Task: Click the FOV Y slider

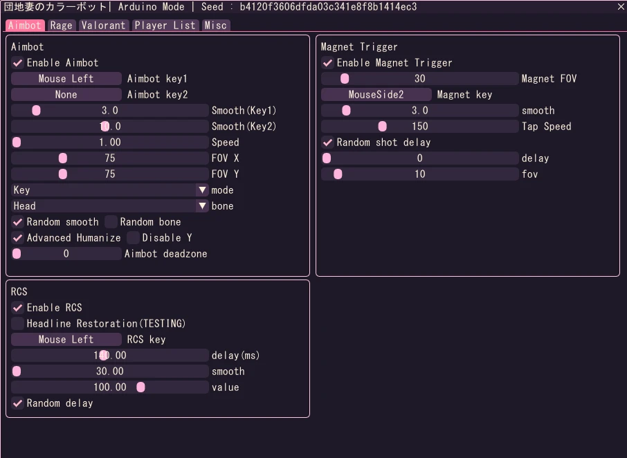Action: 110,174
